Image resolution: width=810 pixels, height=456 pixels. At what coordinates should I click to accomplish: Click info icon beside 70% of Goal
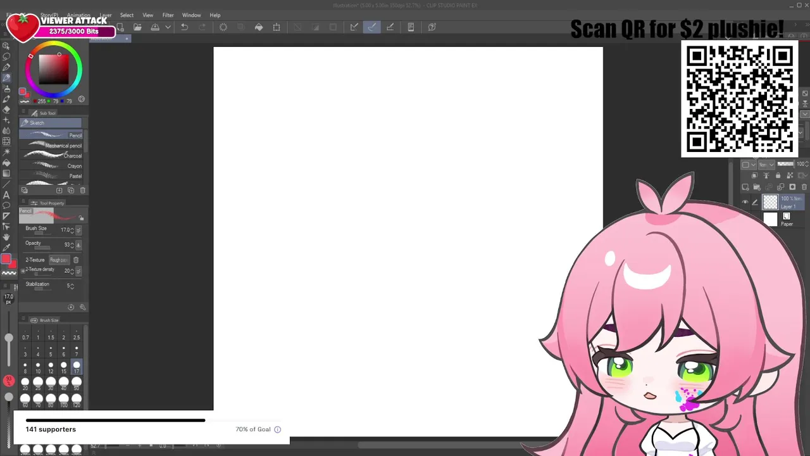[277, 429]
